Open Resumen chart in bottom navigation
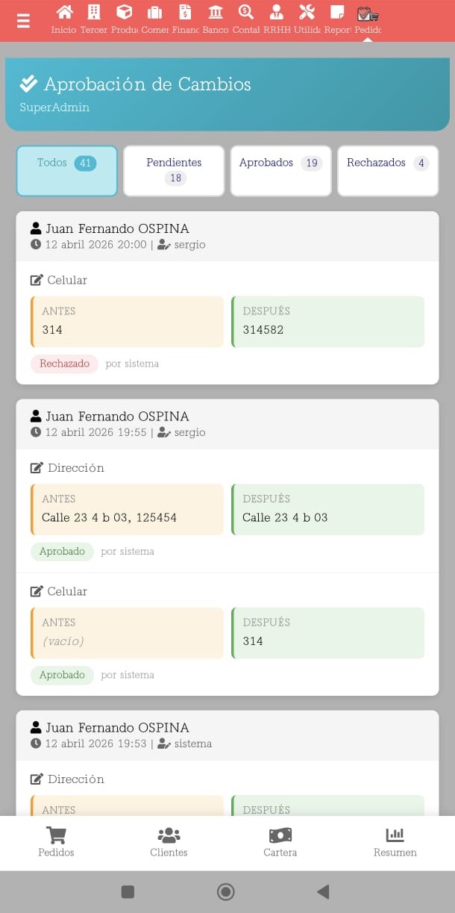The height and width of the screenshot is (913, 455). click(x=395, y=842)
